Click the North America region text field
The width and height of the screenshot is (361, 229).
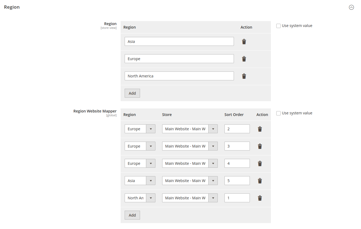[179, 76]
